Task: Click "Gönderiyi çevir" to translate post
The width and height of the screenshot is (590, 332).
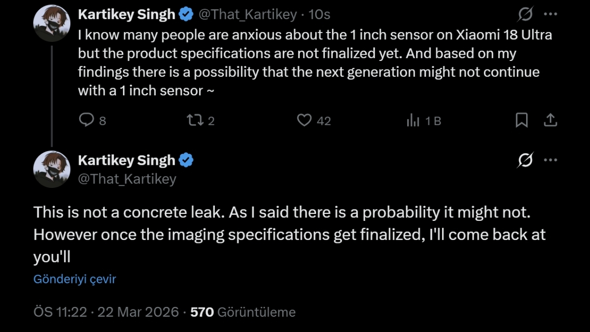Action: point(75,279)
